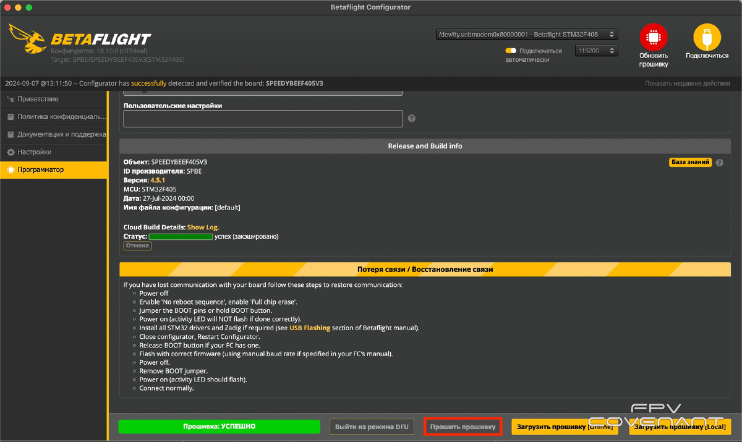Screen dimensions: 742x442
Task: Click the Приветствие sidebar icon
Action: (10, 99)
